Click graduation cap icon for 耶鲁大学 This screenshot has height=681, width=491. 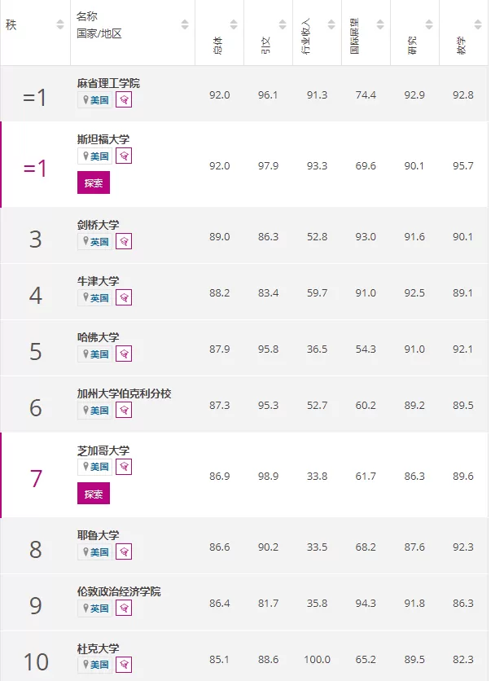(124, 552)
